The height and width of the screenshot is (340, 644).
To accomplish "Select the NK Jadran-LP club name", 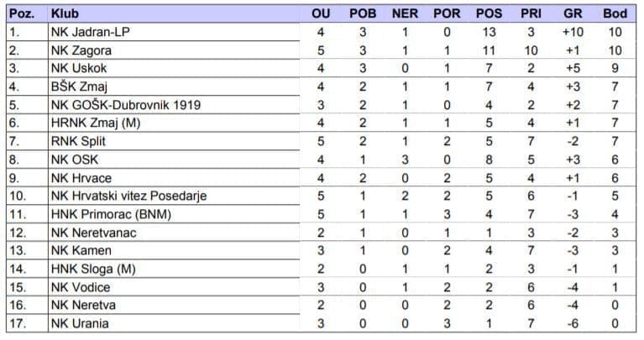I will pos(91,32).
